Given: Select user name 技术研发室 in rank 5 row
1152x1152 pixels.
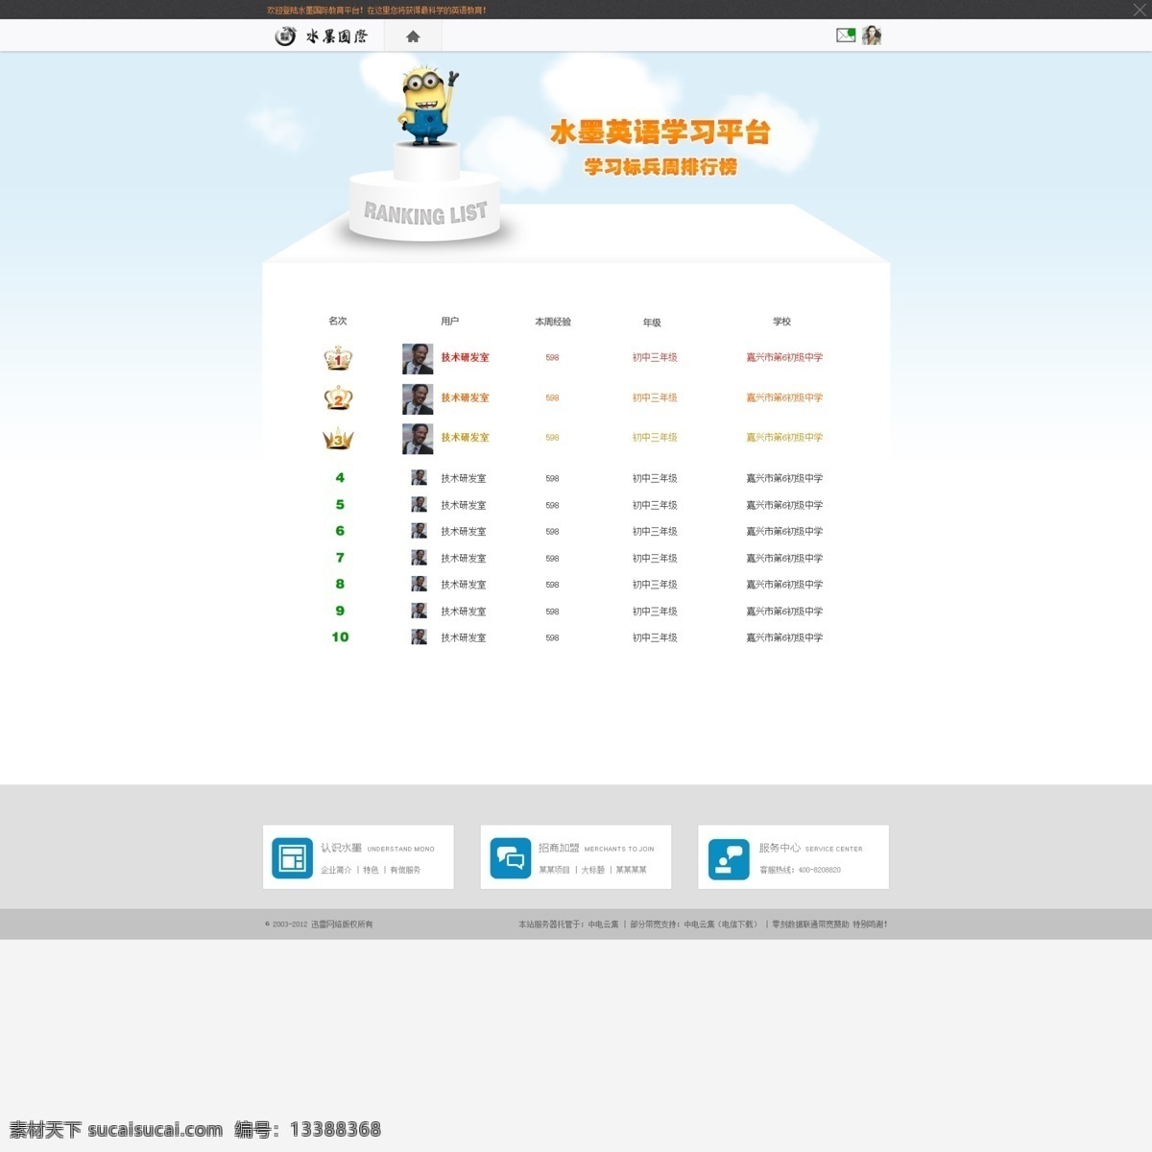Looking at the screenshot, I should (464, 505).
